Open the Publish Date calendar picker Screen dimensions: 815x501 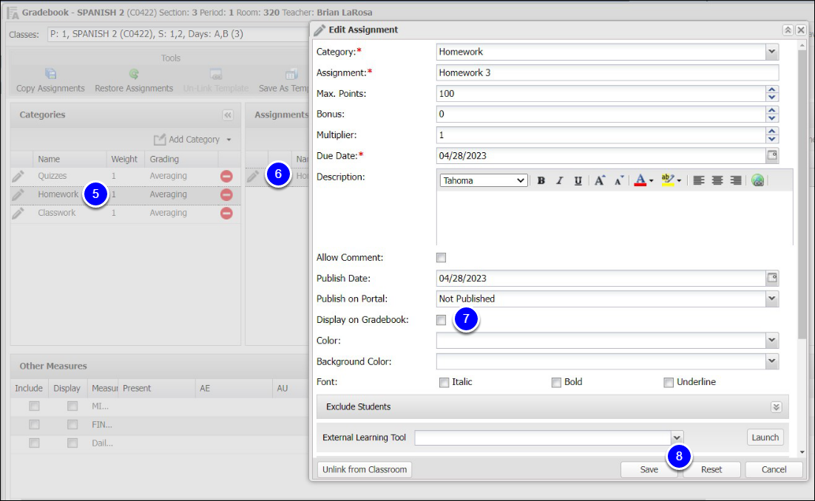[772, 279]
